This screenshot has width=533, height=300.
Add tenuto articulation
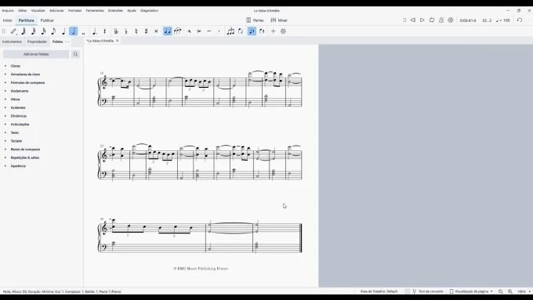[209, 31]
